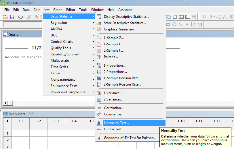The image size is (234, 149).
Task: Expand the Multivariate submenu
Action: click(x=69, y=61)
